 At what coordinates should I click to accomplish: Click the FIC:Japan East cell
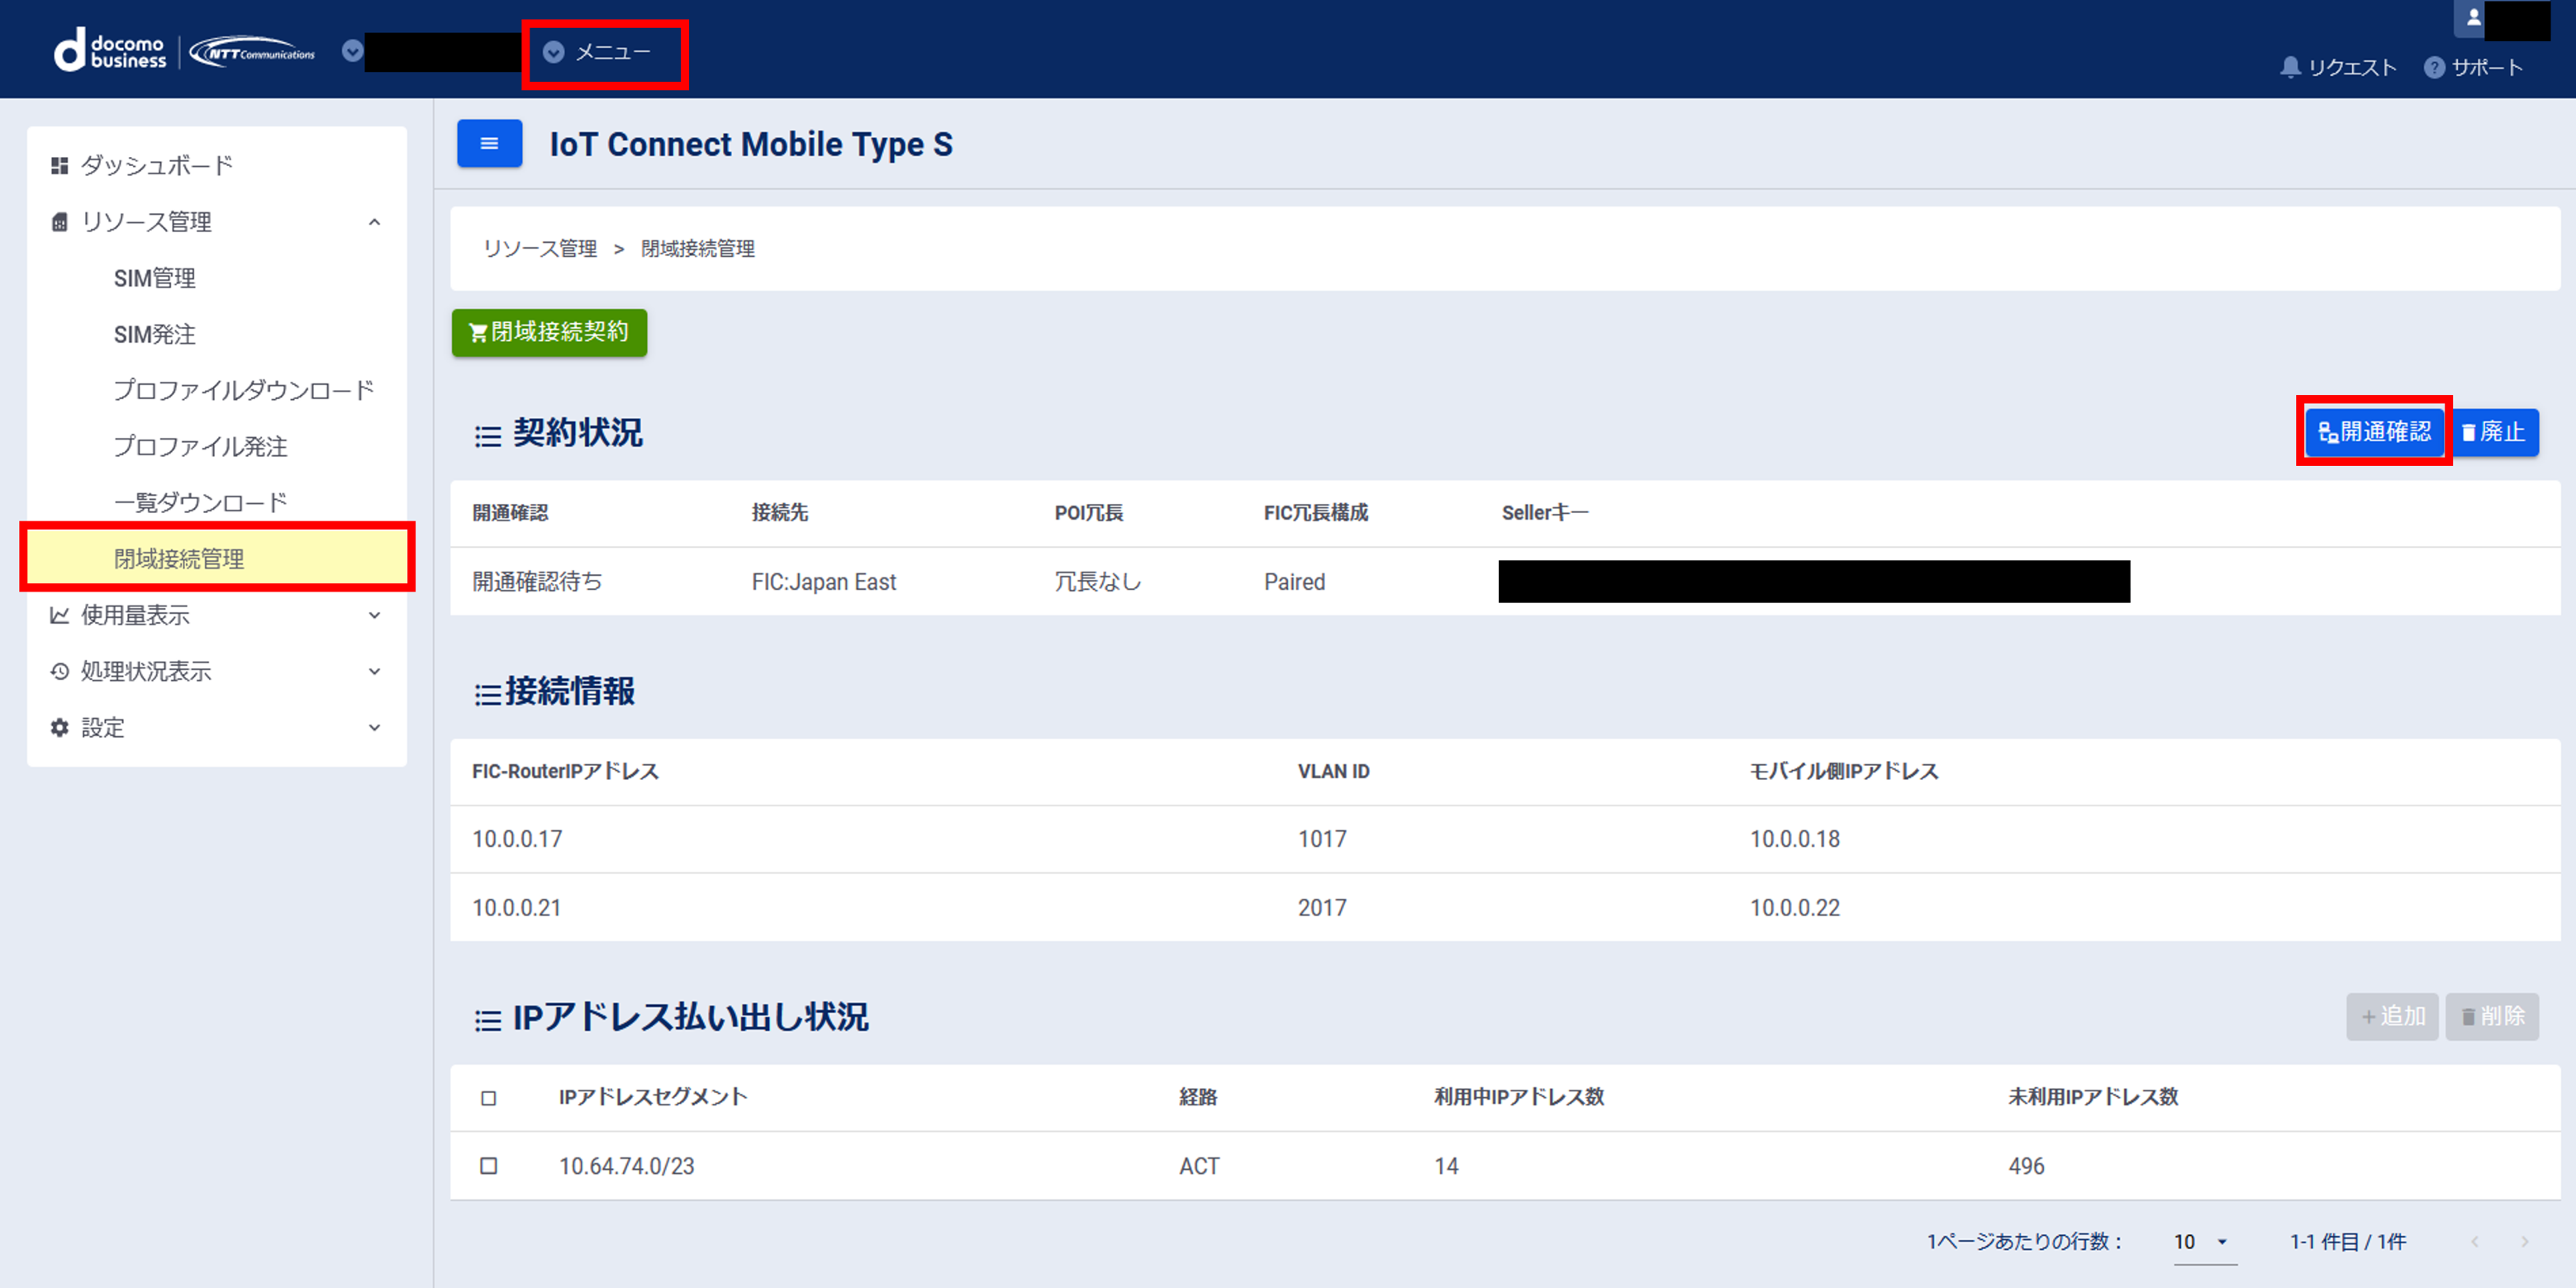[x=824, y=582]
